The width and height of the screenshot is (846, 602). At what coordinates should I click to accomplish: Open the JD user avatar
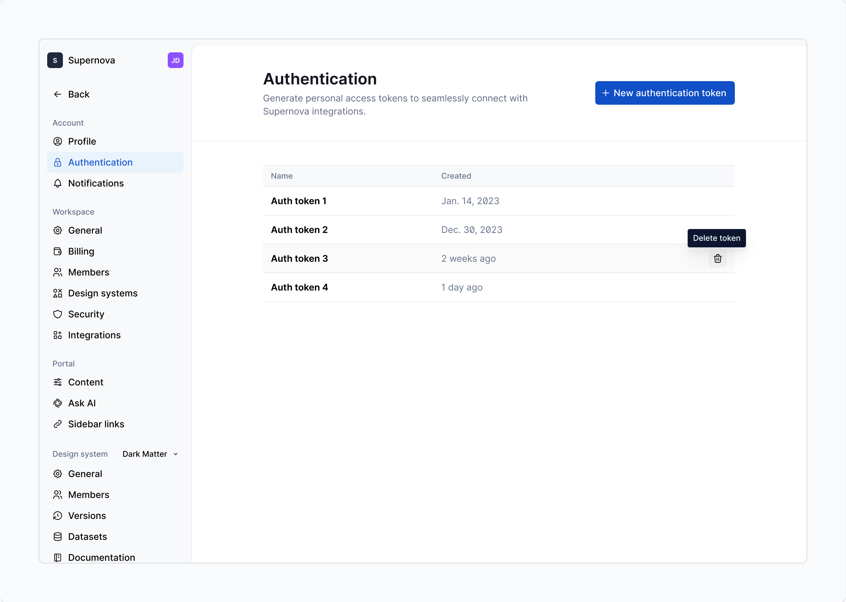tap(175, 60)
